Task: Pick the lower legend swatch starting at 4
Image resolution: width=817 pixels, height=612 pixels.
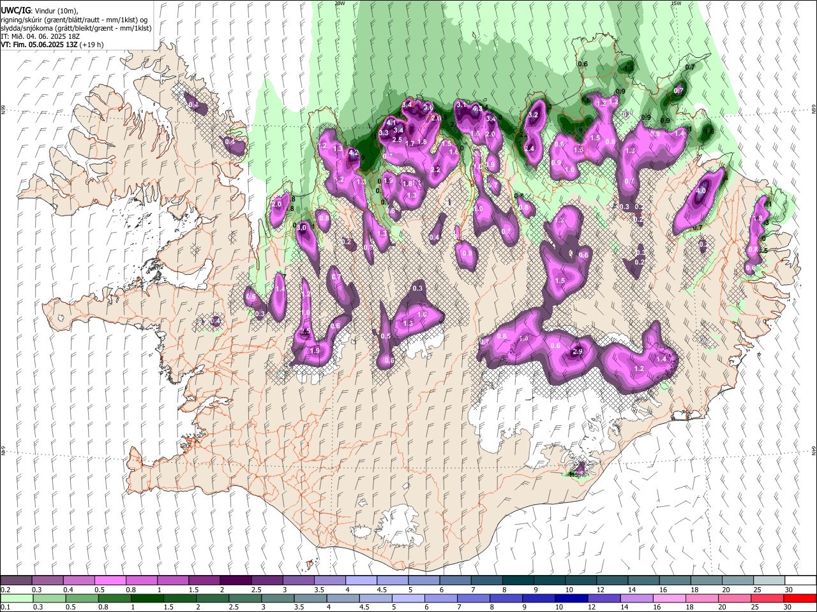Action: [343, 598]
